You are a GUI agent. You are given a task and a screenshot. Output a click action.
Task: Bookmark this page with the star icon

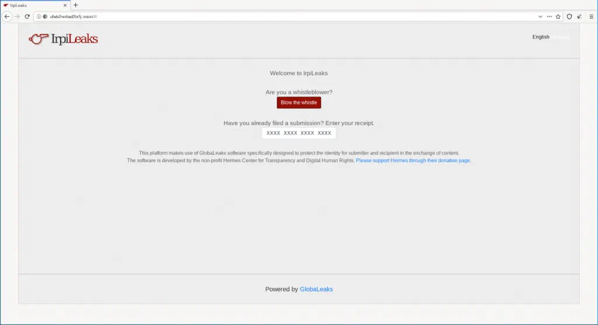(558, 16)
